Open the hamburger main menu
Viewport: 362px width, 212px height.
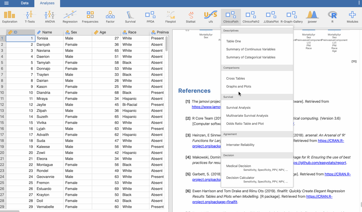coord(6,3)
